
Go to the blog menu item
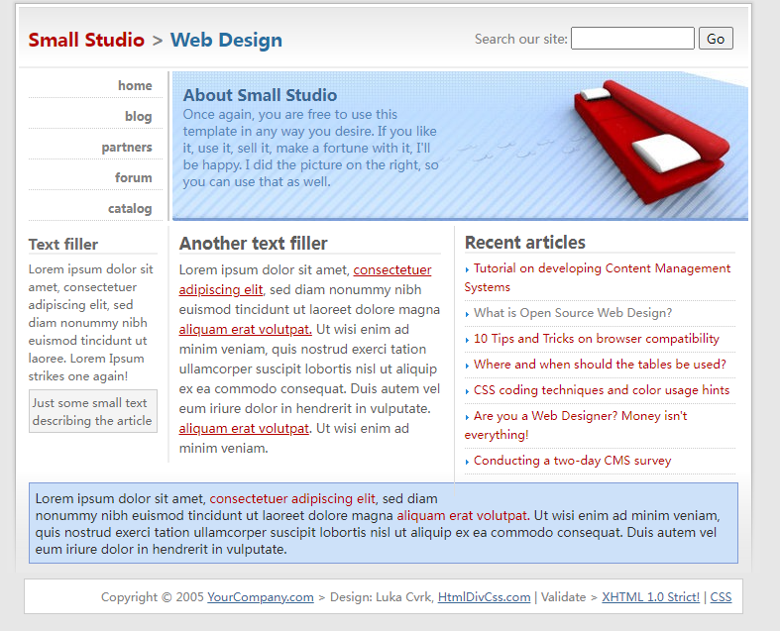pos(138,116)
